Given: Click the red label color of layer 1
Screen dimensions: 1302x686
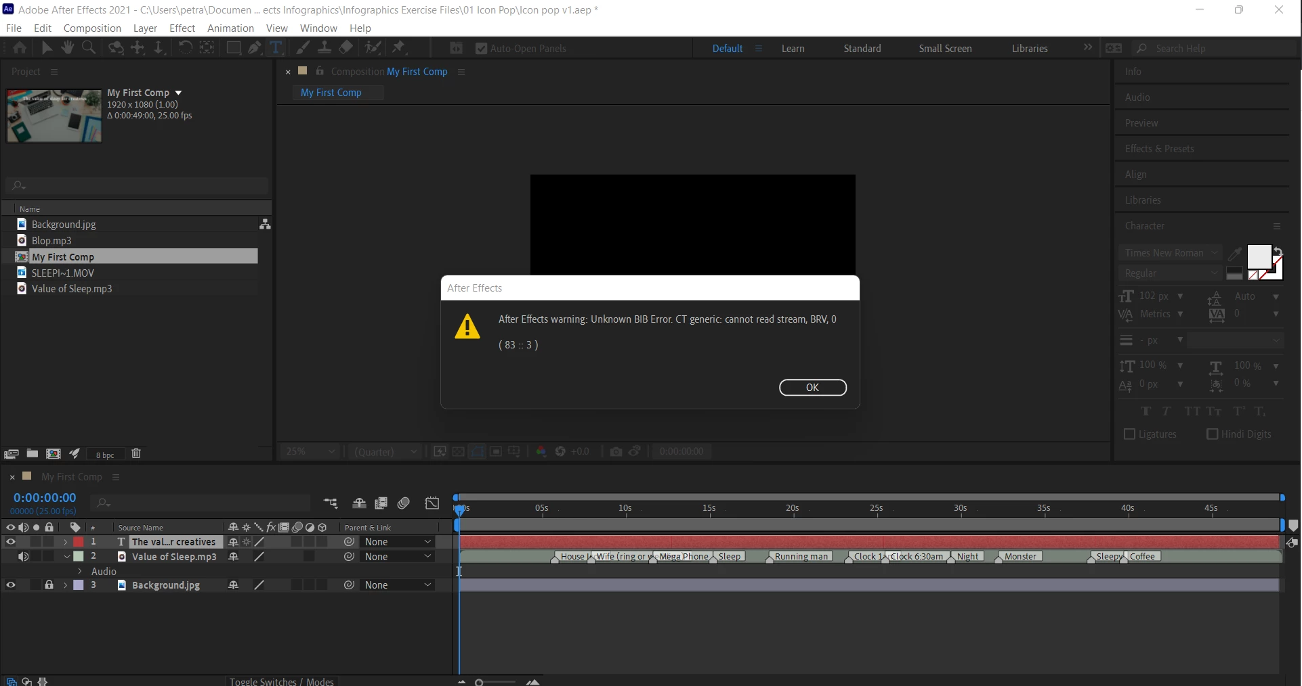Looking at the screenshot, I should coord(79,542).
